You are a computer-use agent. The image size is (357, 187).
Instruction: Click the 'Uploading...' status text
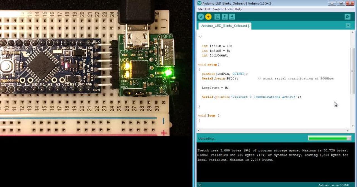207,139
